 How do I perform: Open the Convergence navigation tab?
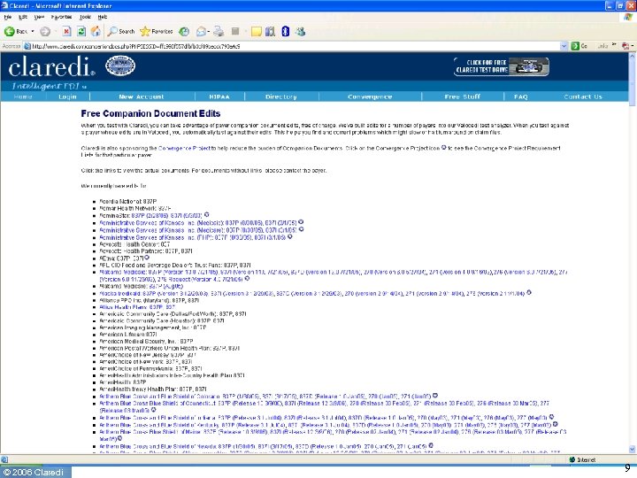coord(370,96)
